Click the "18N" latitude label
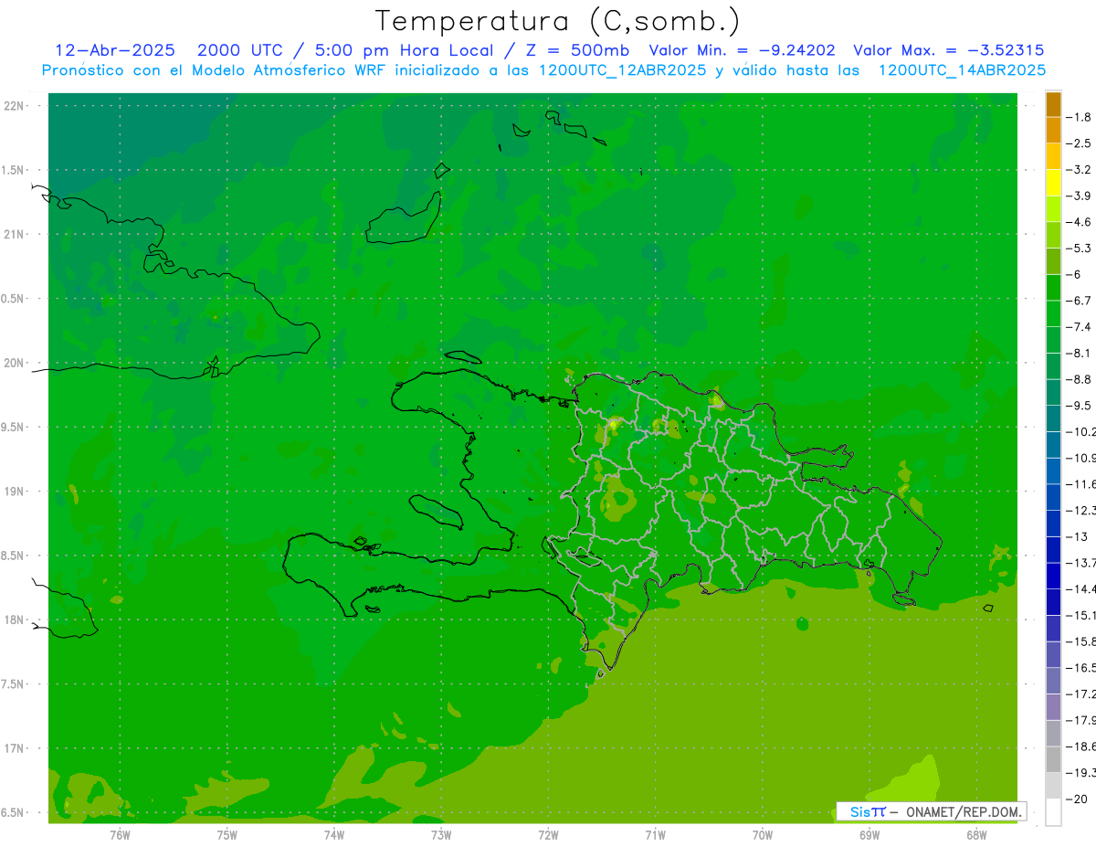This screenshot has width=1096, height=847. pyautogui.click(x=15, y=619)
